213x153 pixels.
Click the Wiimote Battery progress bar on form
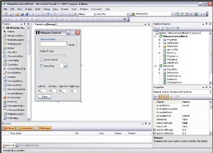[53, 44]
